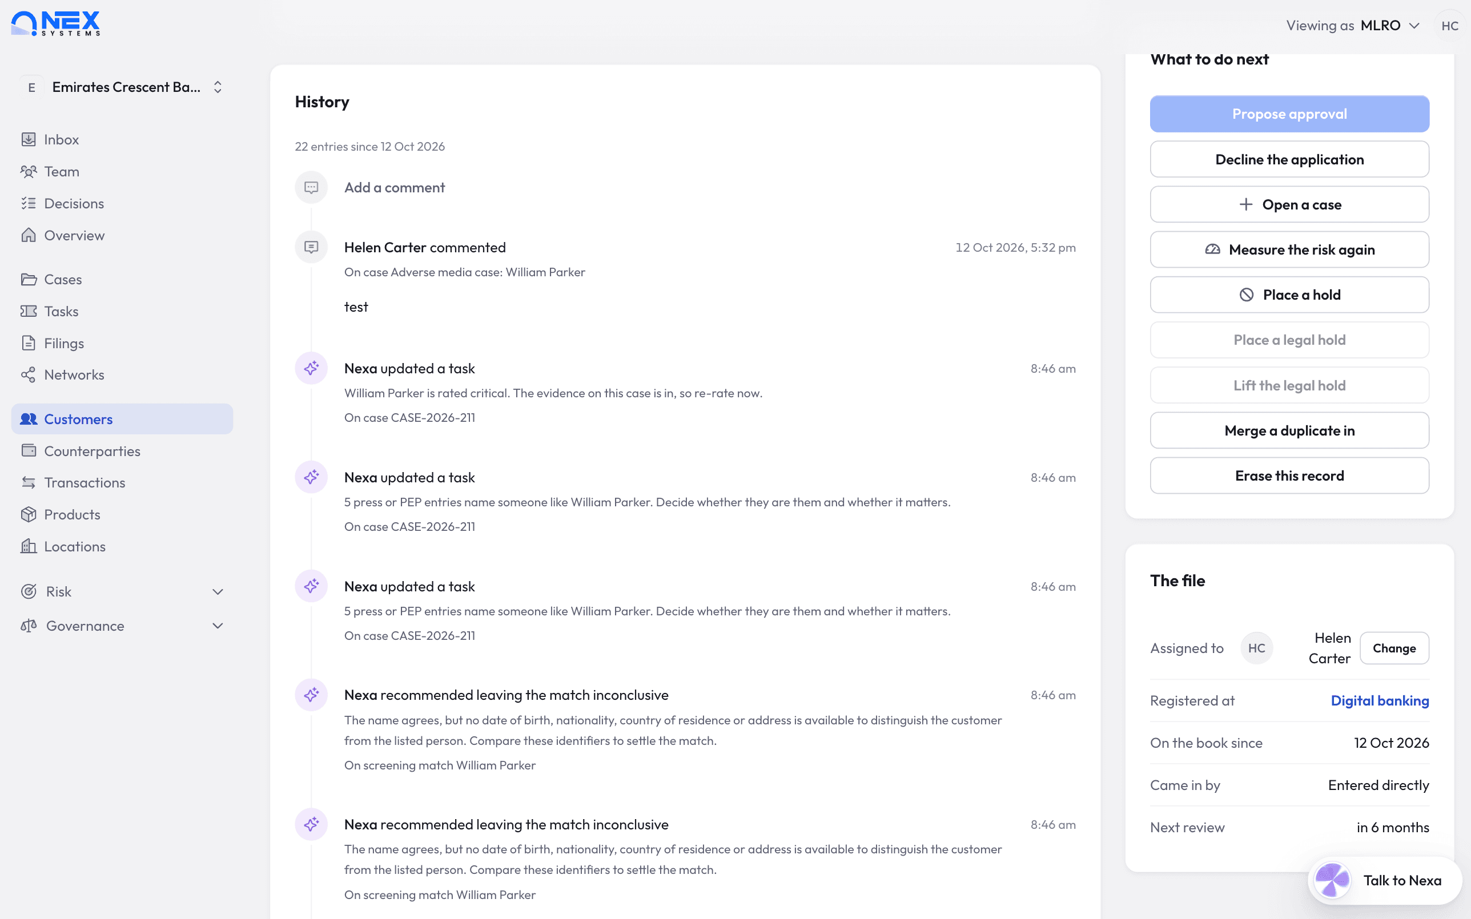Click Measure the risk again button
This screenshot has height=919, width=1471.
1289,249
